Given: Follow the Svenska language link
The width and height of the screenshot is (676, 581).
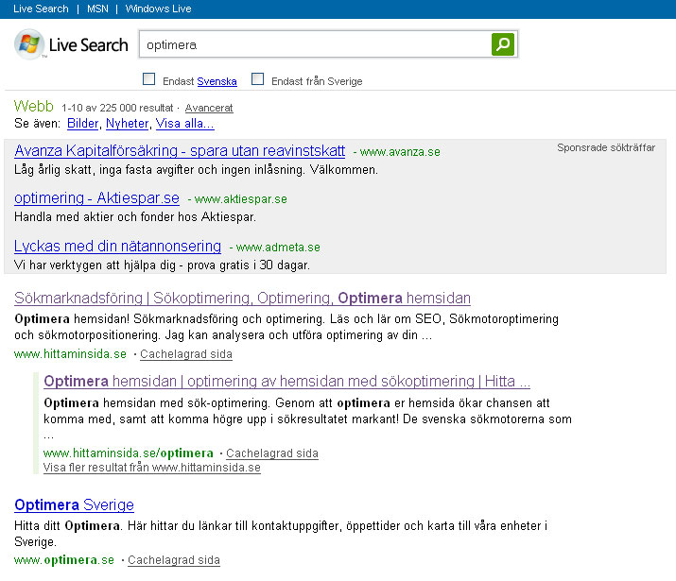Looking at the screenshot, I should tap(217, 81).
